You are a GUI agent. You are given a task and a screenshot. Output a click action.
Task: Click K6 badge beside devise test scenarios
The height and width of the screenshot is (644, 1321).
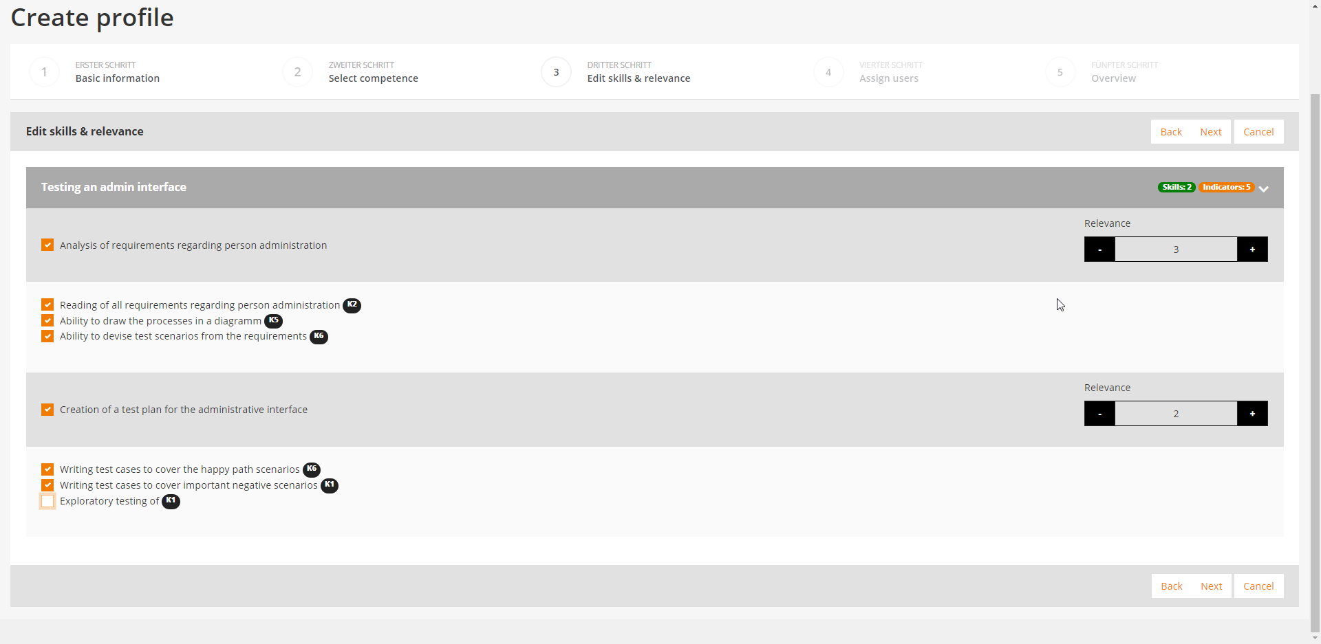(x=319, y=337)
